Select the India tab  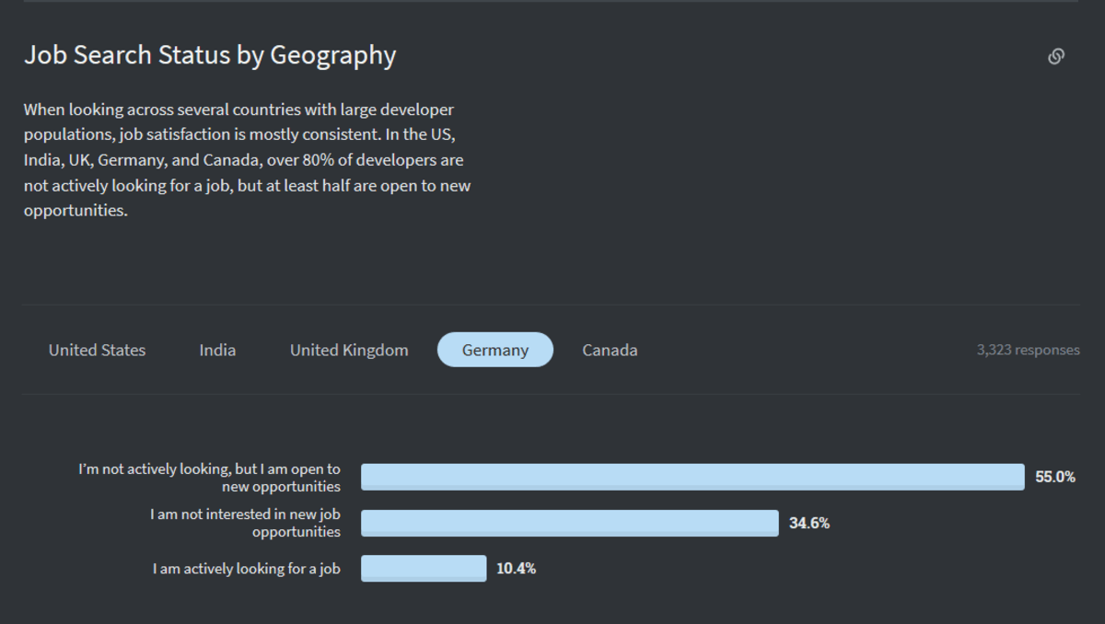coord(217,350)
